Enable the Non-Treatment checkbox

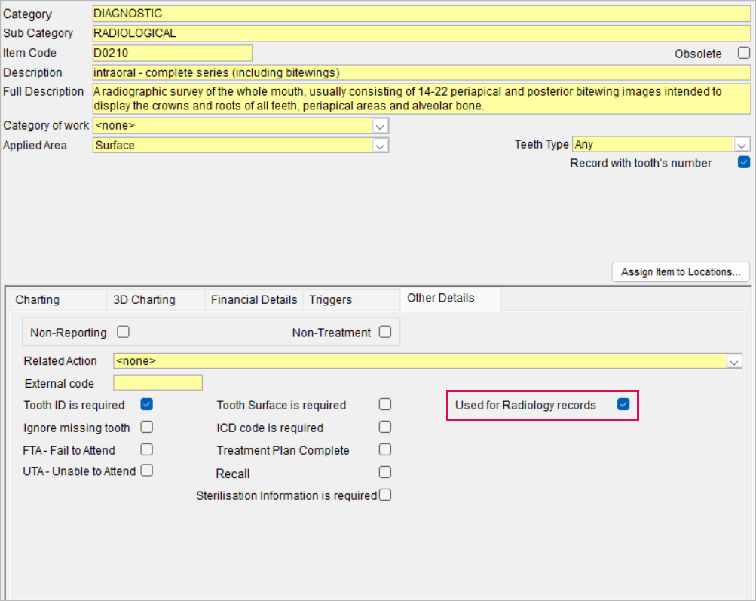click(x=384, y=332)
